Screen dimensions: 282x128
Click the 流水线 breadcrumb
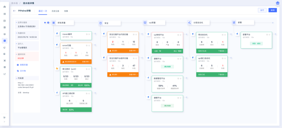(15, 3)
